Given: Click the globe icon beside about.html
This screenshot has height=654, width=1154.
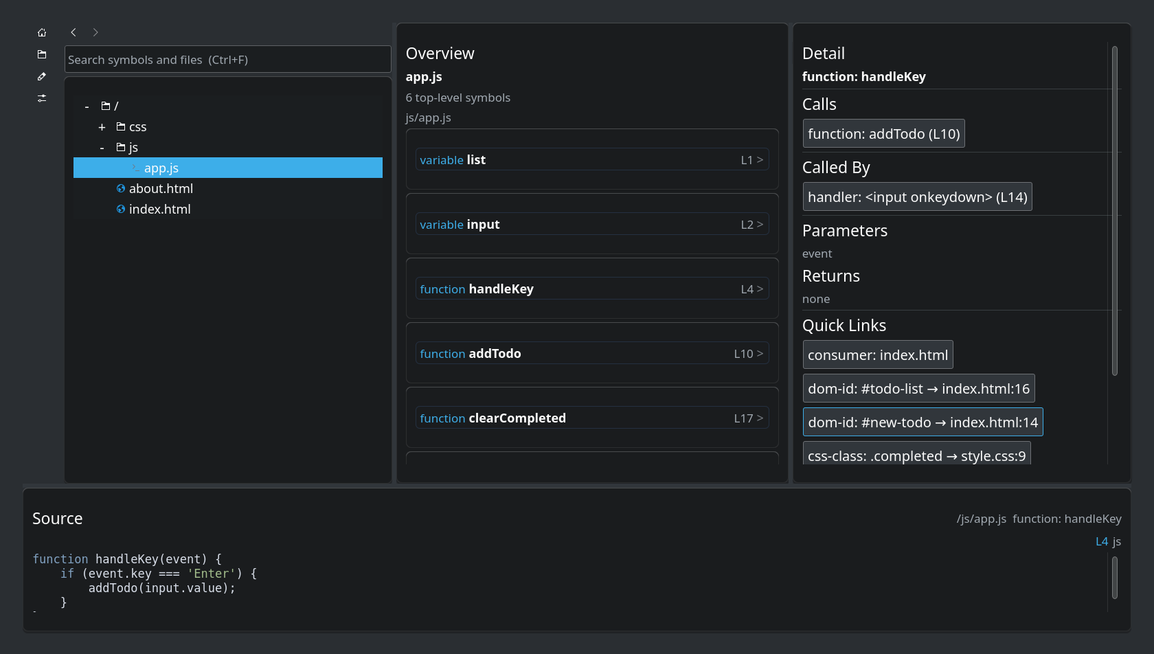Looking at the screenshot, I should click(x=121, y=188).
